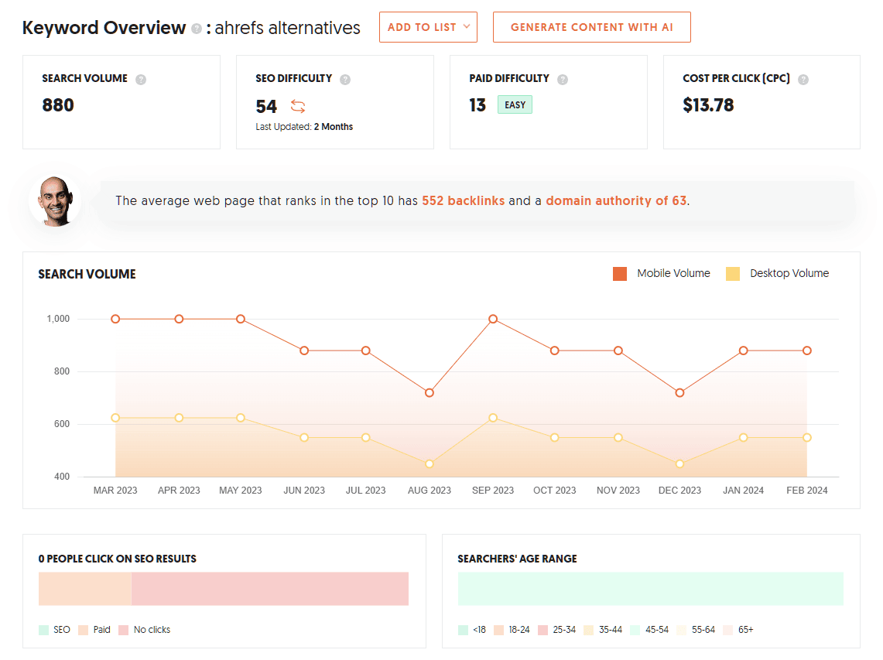This screenshot has height=660, width=883.
Task: Open help icon next to Keyword Overview
Action: pos(197,28)
